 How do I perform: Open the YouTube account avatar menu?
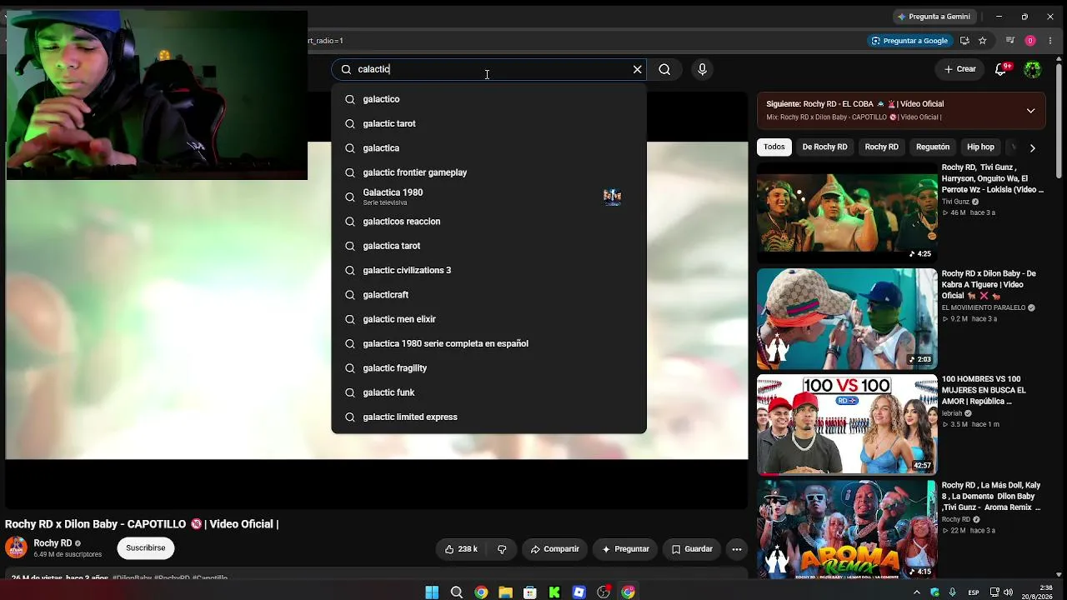click(1033, 69)
